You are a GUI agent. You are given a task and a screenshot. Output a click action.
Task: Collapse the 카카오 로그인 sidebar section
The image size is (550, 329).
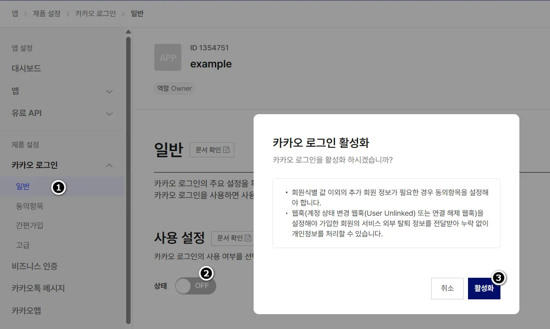[x=109, y=165]
